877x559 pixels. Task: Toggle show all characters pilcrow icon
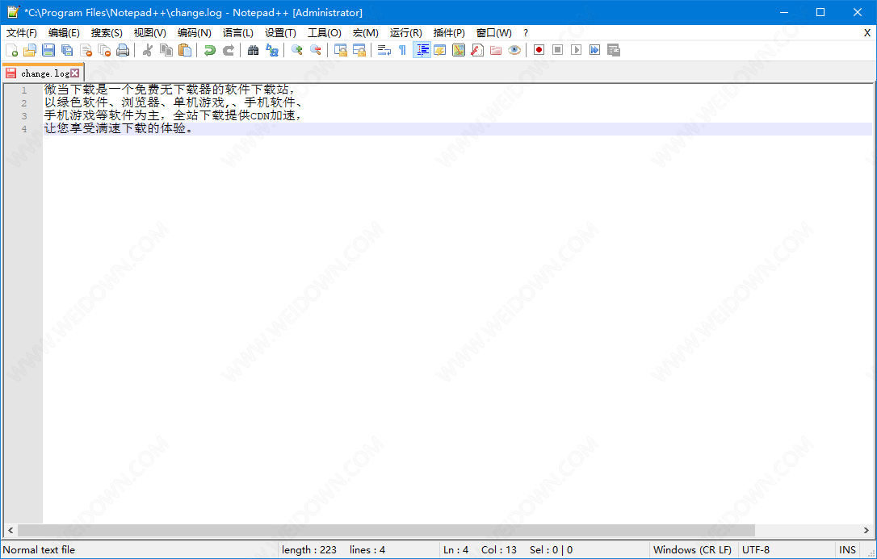tap(403, 50)
